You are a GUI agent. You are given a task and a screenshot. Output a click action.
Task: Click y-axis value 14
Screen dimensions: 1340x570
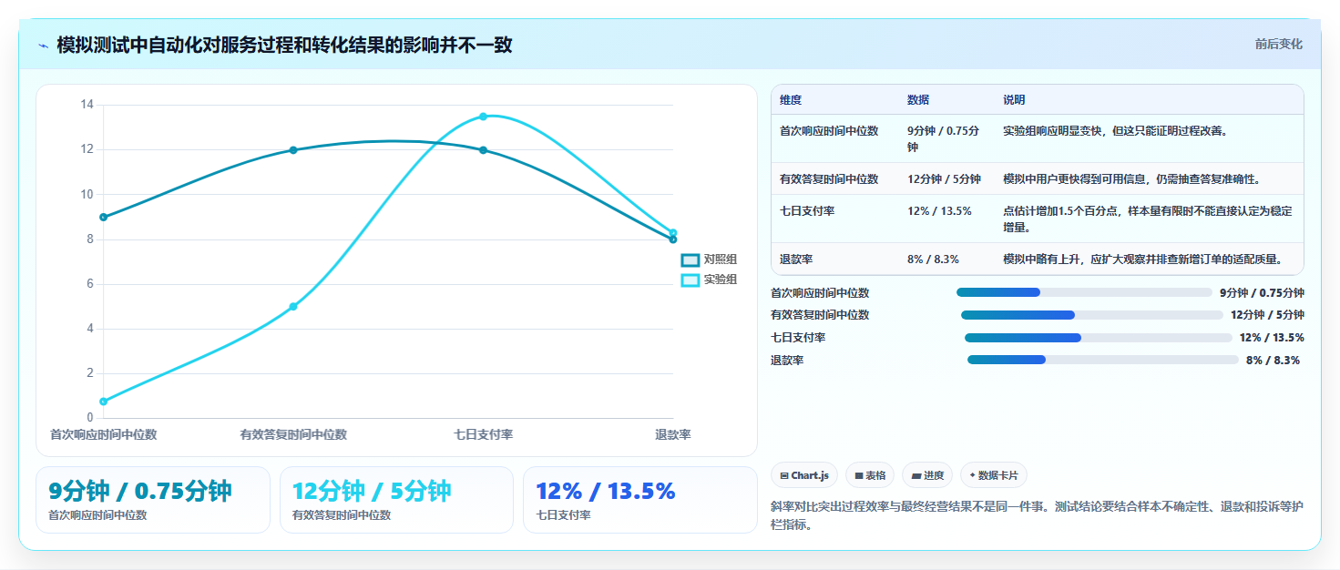(87, 105)
